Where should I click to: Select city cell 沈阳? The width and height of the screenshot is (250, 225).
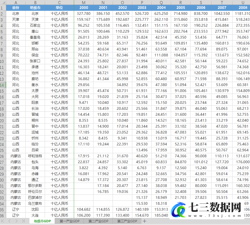click(35, 210)
